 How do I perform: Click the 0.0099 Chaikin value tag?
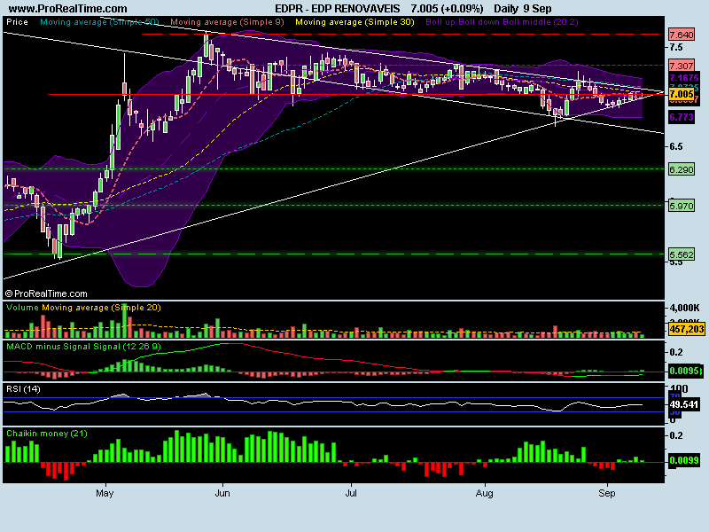[683, 460]
